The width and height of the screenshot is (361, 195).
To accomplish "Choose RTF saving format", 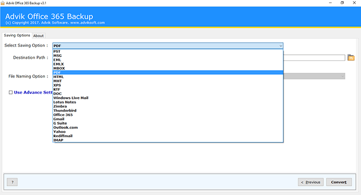I will 168,89.
